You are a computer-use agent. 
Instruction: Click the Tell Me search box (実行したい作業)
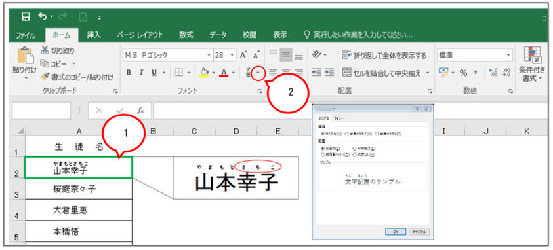pyautogui.click(x=359, y=35)
